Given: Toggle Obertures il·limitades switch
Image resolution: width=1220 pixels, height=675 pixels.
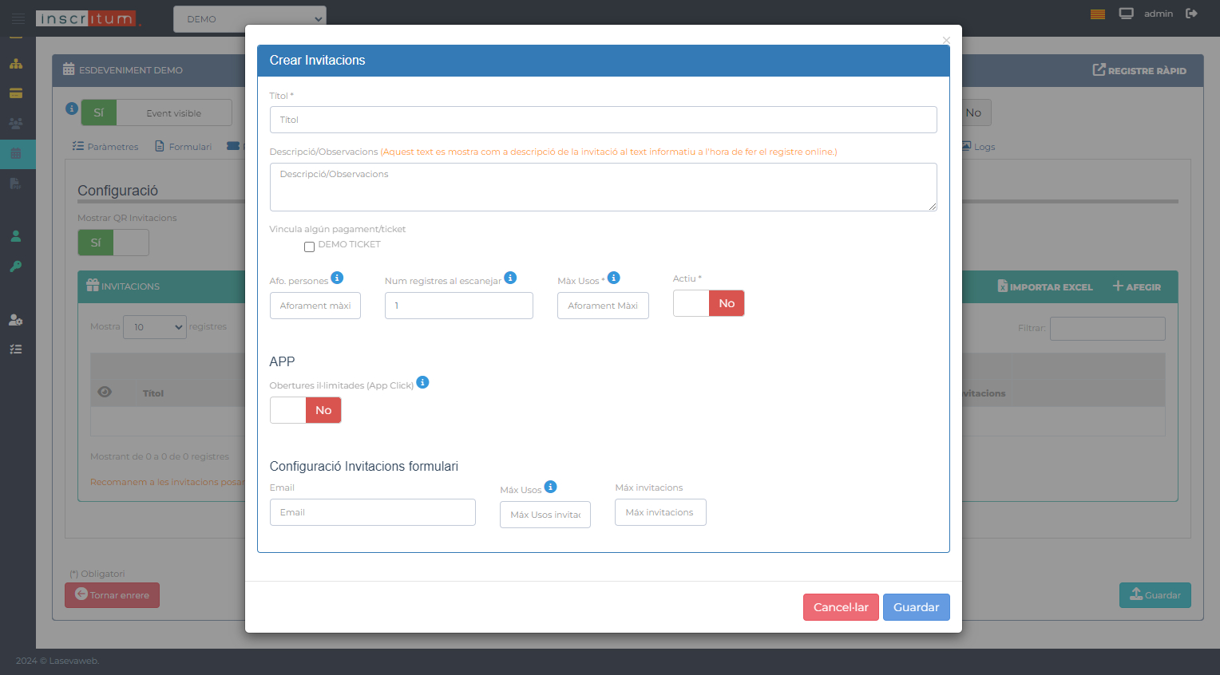Looking at the screenshot, I should click(305, 410).
